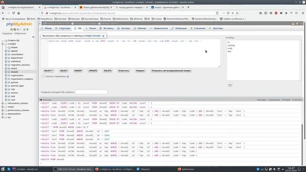
Task: Click console Очистить link
Action: [x=297, y=100]
